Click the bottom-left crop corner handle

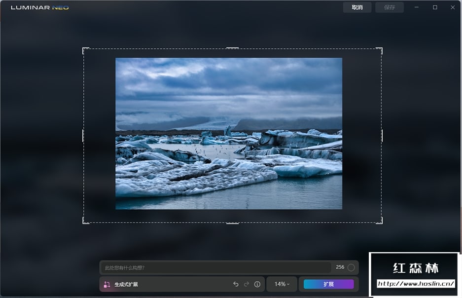pos(85,221)
